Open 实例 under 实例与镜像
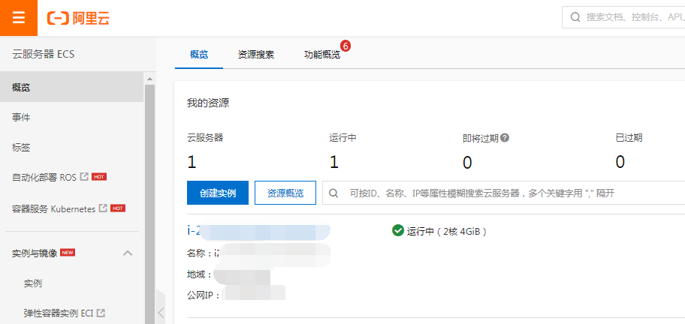685x324 pixels. (33, 283)
